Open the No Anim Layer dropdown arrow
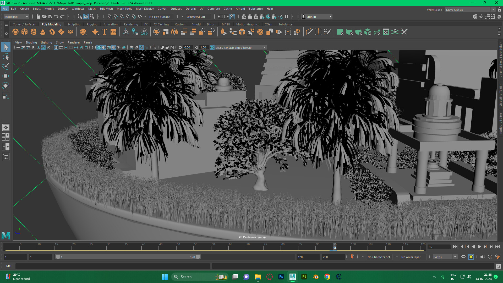503x283 pixels. 397,257
